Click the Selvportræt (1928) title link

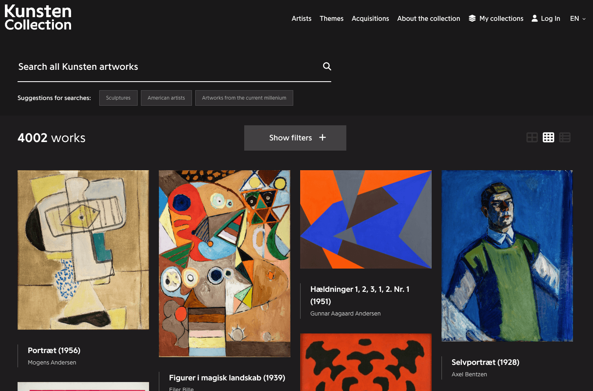pos(486,362)
